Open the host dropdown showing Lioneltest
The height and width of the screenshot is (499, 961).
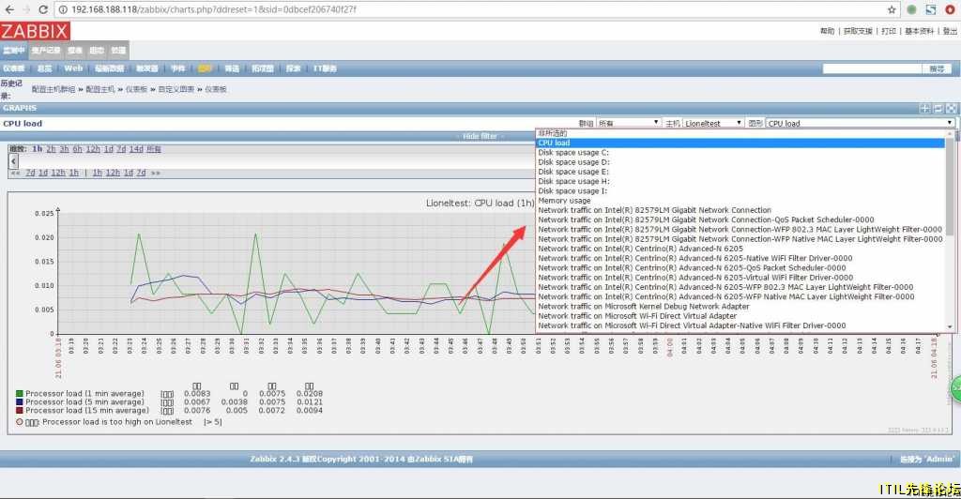pos(713,123)
